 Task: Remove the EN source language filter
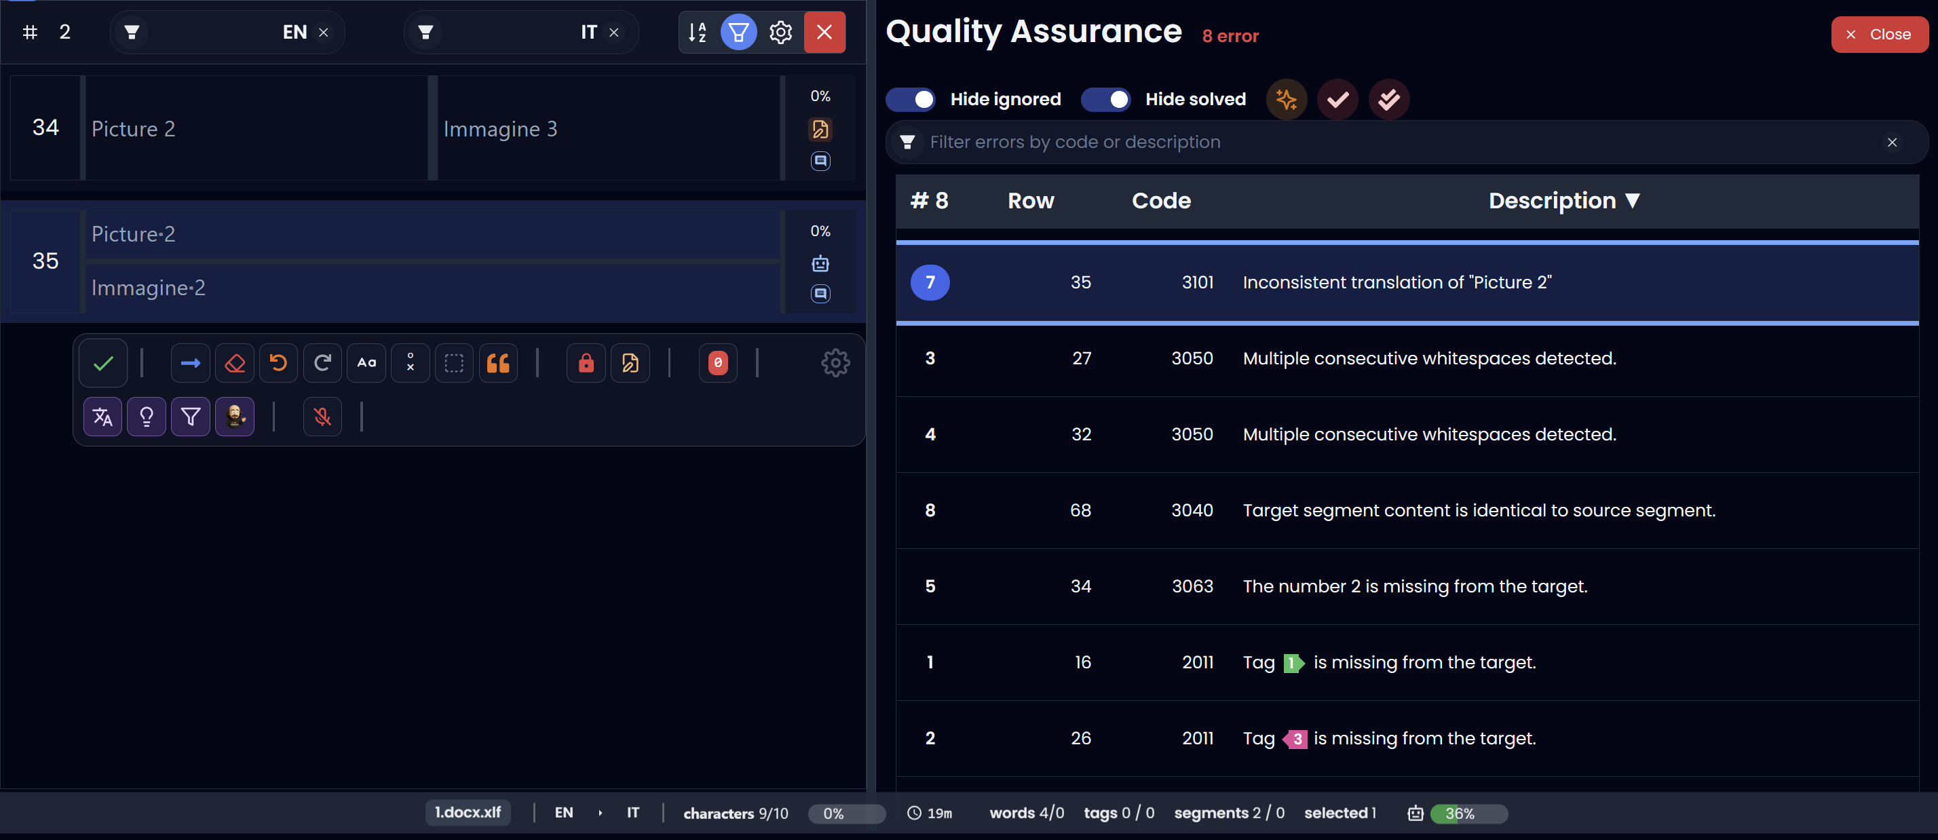click(324, 33)
